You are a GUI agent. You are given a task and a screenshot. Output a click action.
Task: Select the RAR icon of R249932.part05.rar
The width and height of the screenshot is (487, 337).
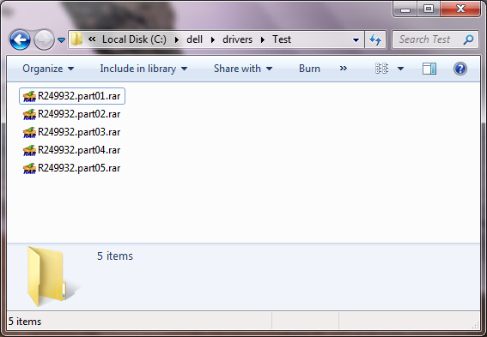click(x=29, y=168)
